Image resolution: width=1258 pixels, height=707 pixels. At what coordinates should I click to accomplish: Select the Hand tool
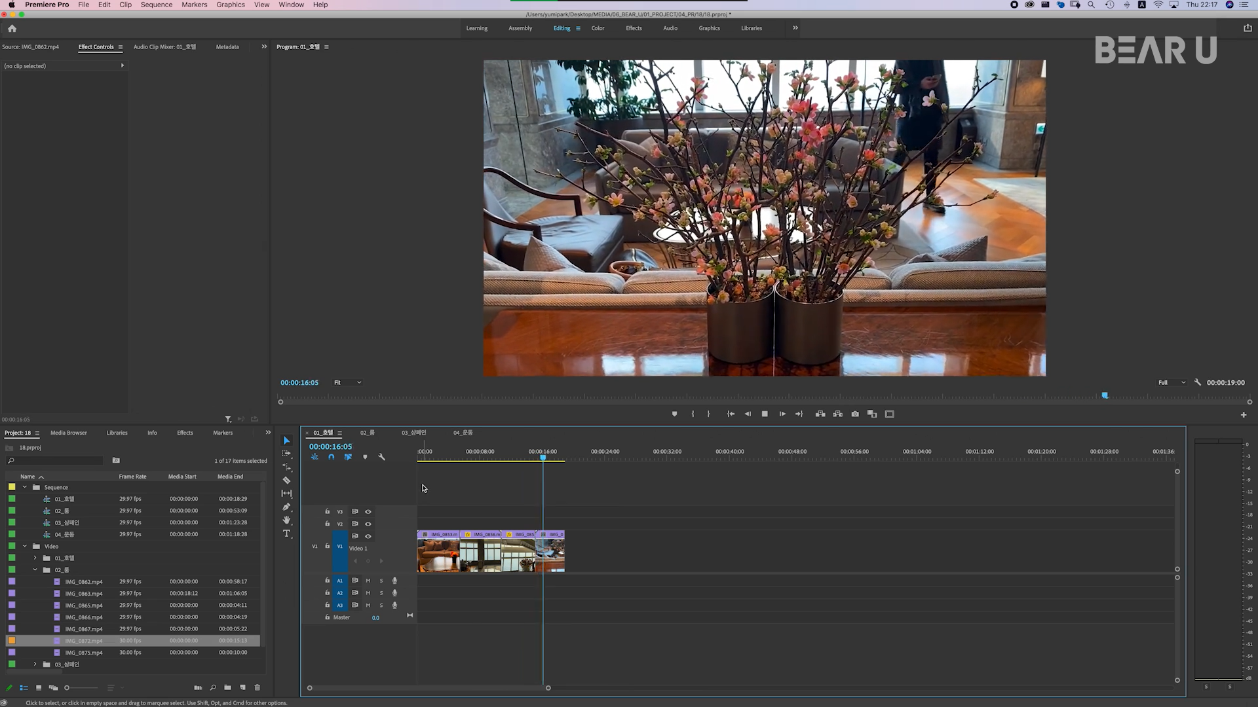286,520
